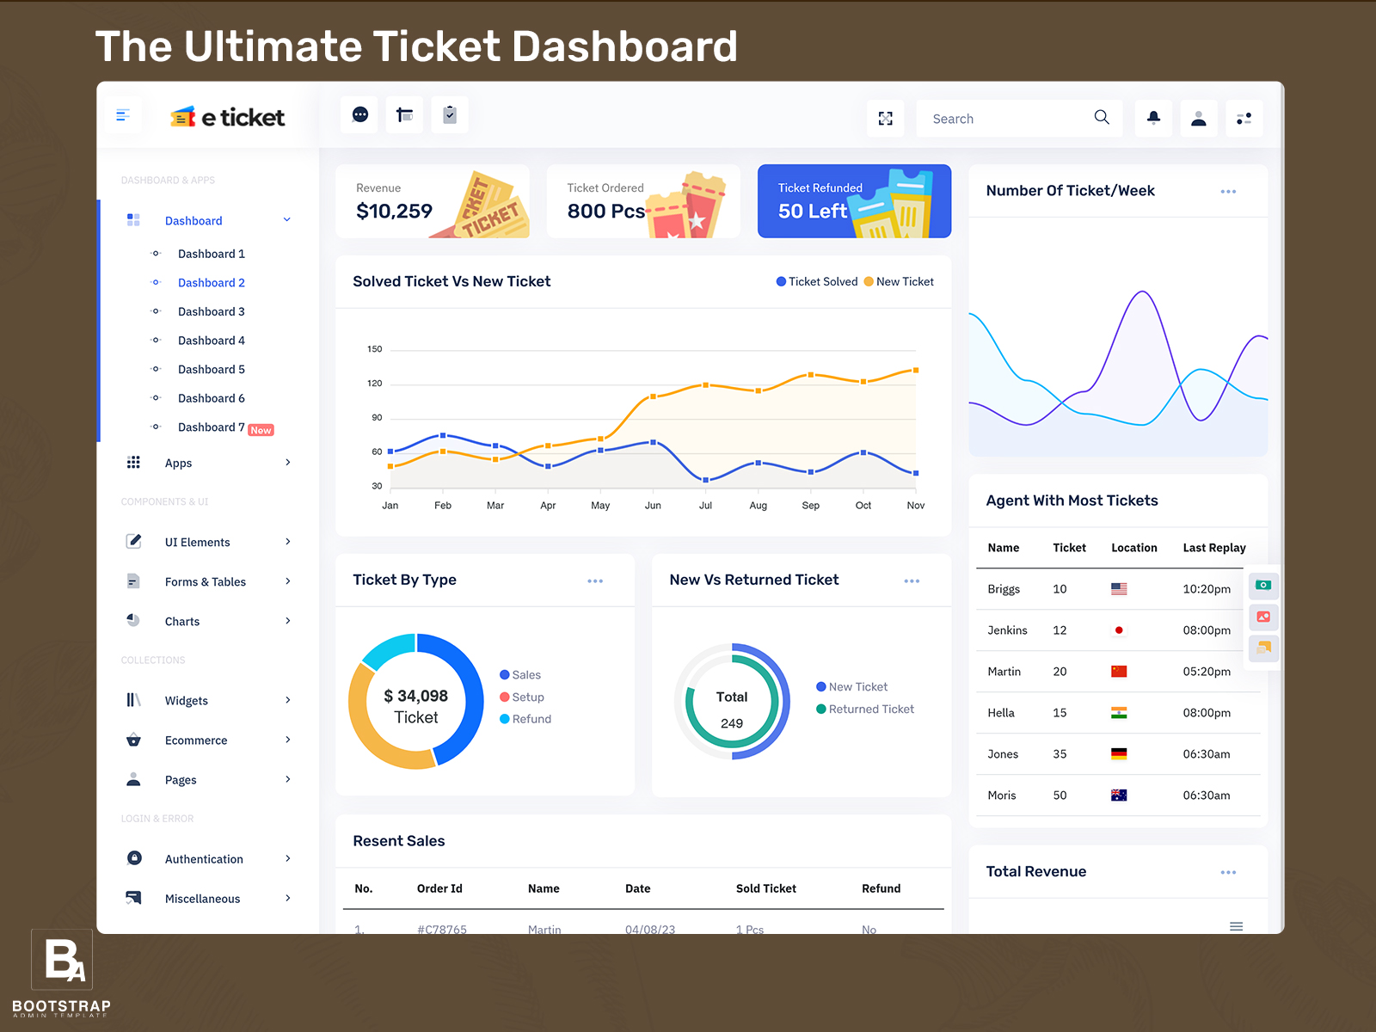Toggle Returned Ticket legend item
This screenshot has width=1376, height=1032.
865,709
